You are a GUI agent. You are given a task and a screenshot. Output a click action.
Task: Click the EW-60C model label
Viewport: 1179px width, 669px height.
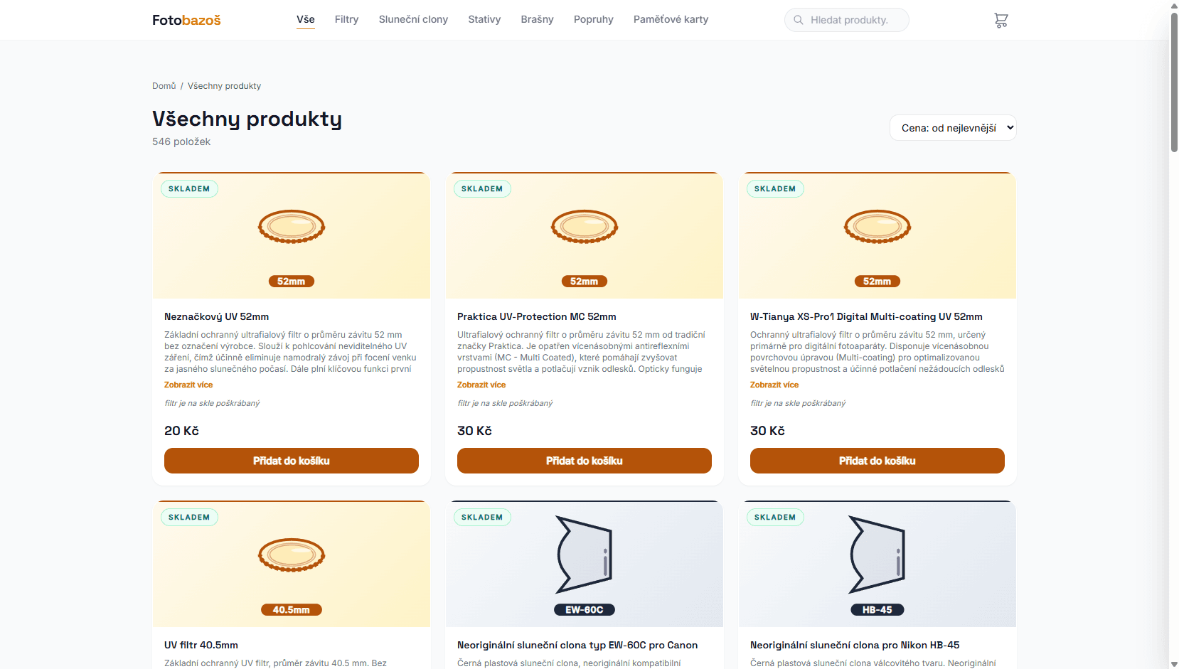(x=585, y=610)
